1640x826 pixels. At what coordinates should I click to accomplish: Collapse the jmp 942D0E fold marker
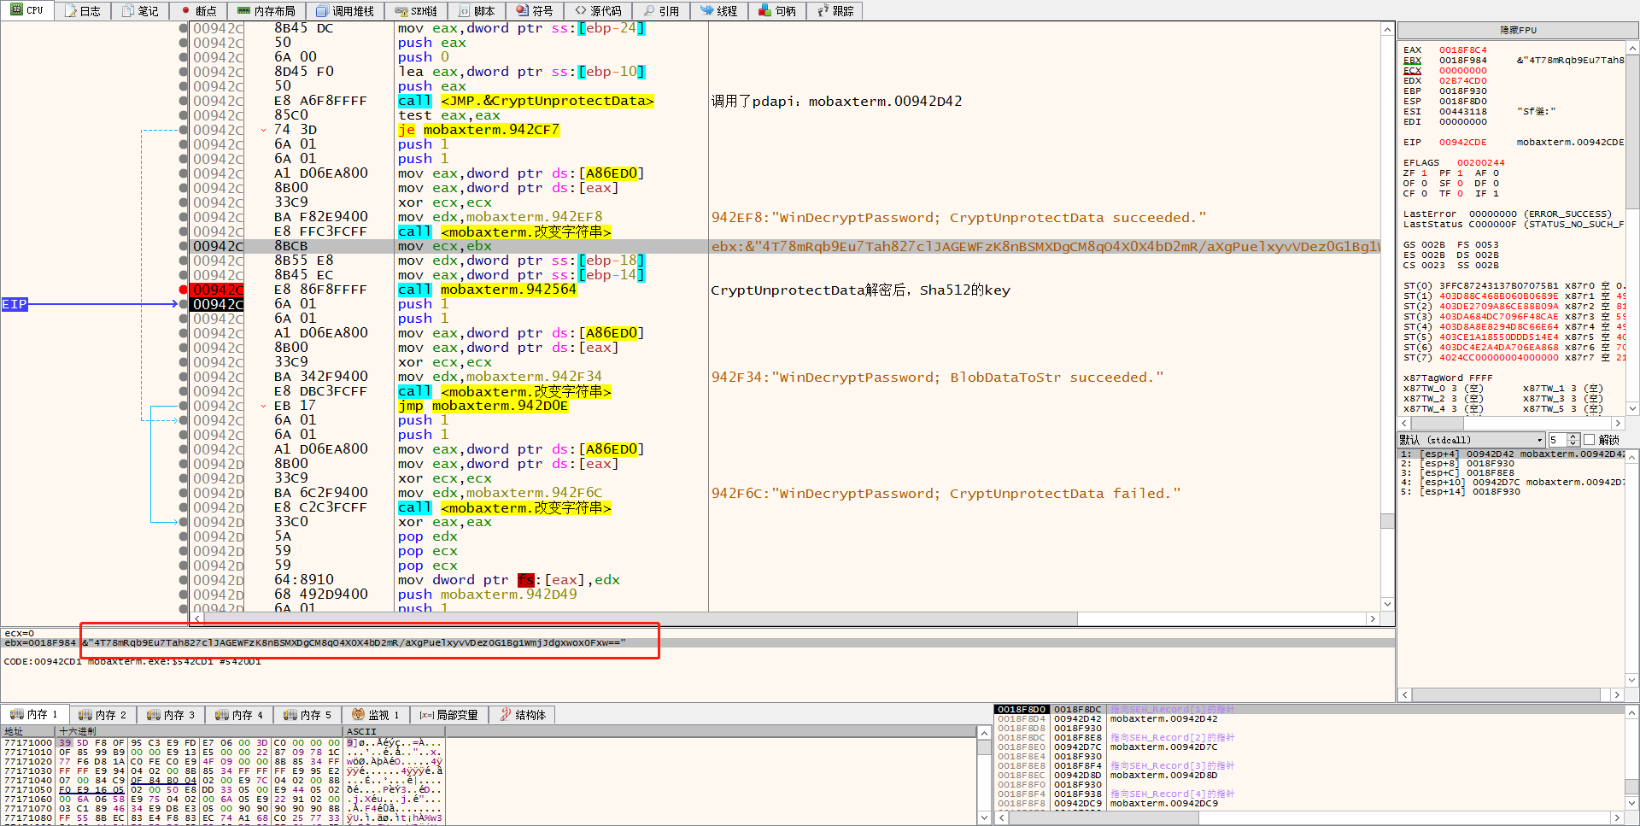click(x=263, y=406)
